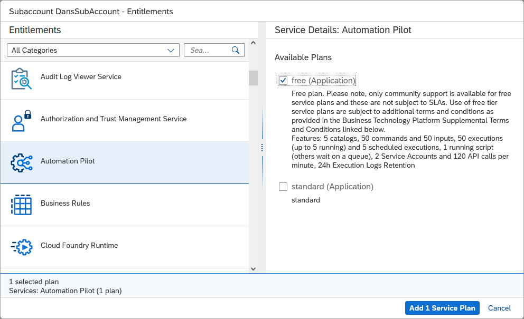
Task: Click the 'free (Application)' plan label
Action: (323, 81)
